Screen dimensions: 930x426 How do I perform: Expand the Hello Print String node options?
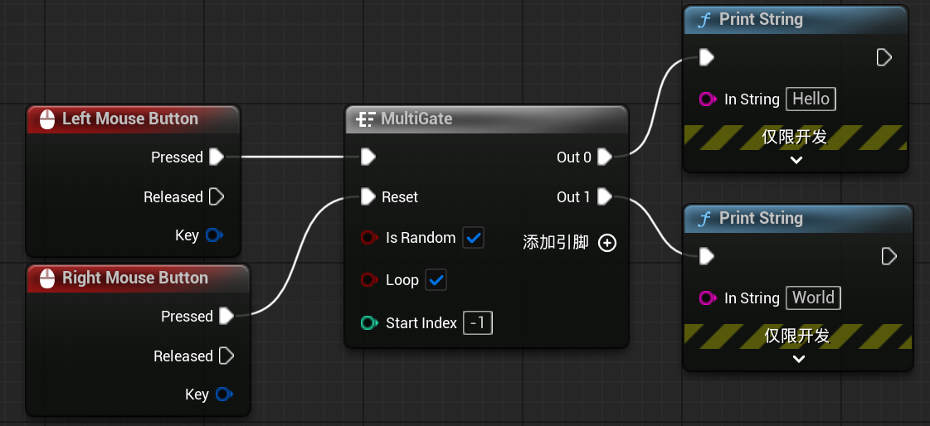click(796, 160)
